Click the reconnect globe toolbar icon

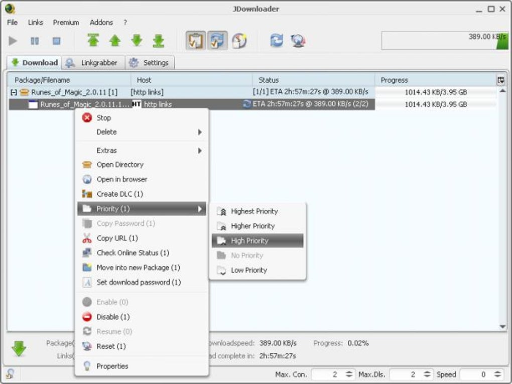298,41
